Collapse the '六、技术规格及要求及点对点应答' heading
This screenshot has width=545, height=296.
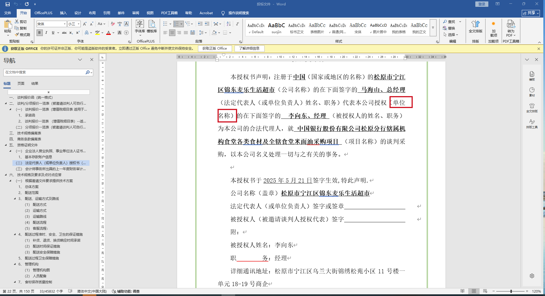(x=6, y=175)
